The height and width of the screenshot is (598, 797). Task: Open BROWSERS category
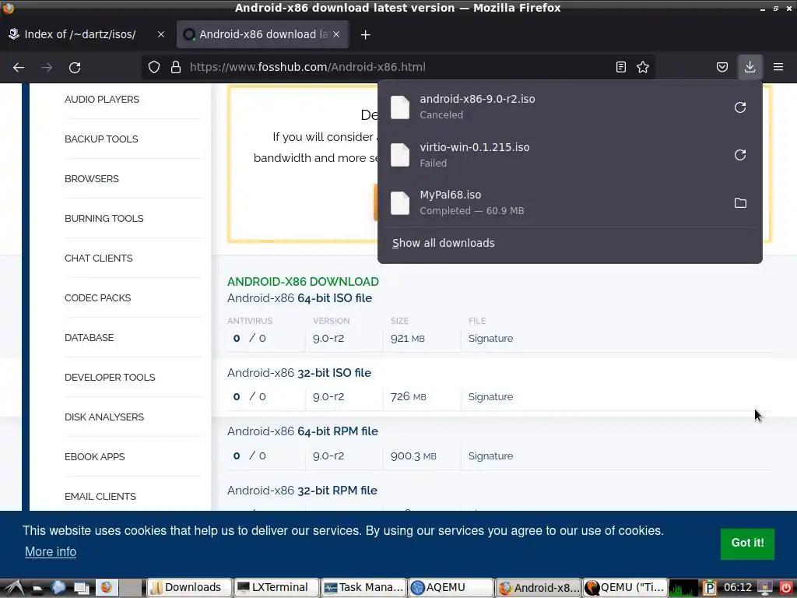pos(92,178)
